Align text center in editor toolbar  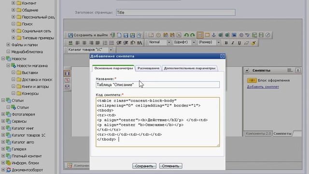[84, 43]
